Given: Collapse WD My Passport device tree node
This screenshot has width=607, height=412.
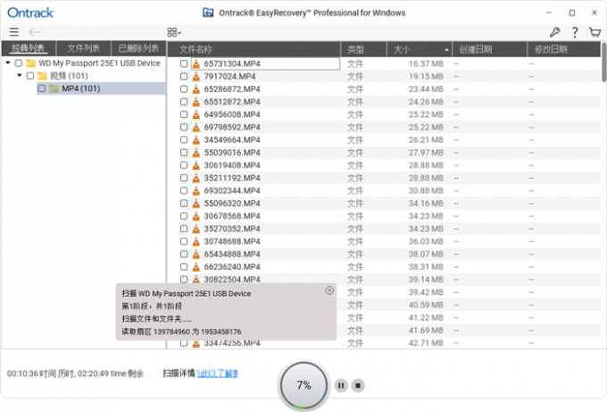Looking at the screenshot, I should 8,63.
